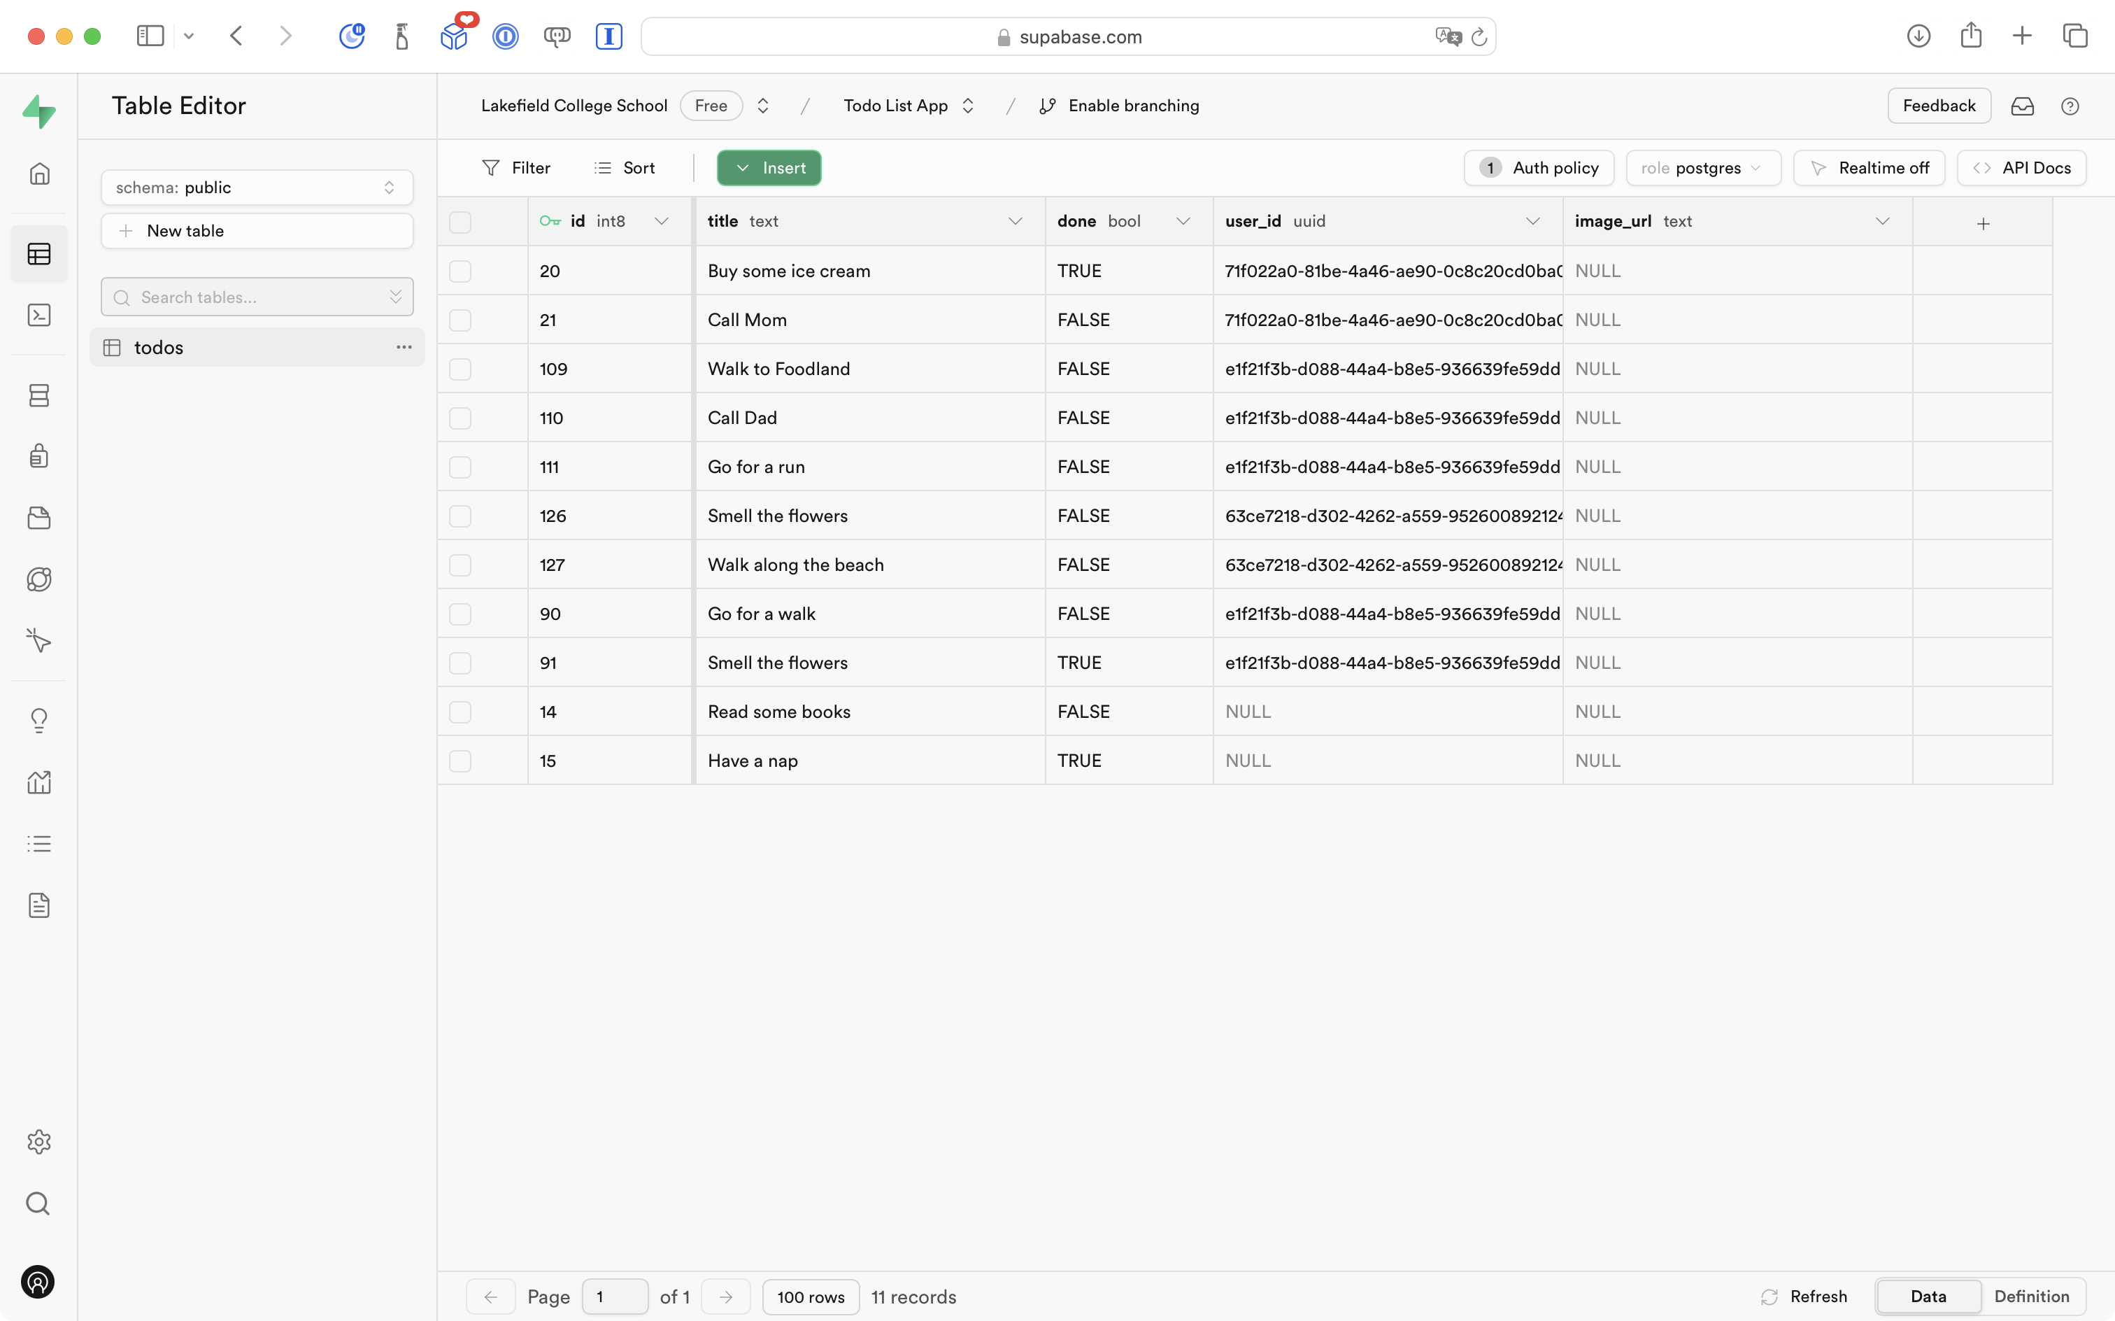The width and height of the screenshot is (2115, 1321).
Task: Open the schema public dropdown
Action: click(x=257, y=188)
